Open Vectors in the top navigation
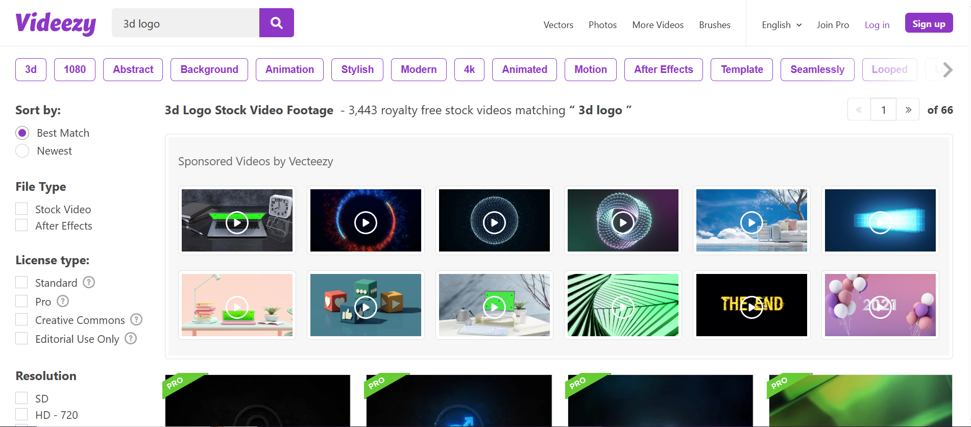 (x=558, y=25)
